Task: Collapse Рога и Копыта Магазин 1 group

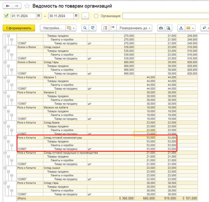Action: [5, 77]
